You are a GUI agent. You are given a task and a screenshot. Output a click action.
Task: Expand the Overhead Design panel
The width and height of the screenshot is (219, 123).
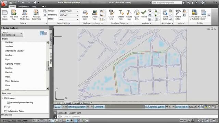[x=127, y=23]
